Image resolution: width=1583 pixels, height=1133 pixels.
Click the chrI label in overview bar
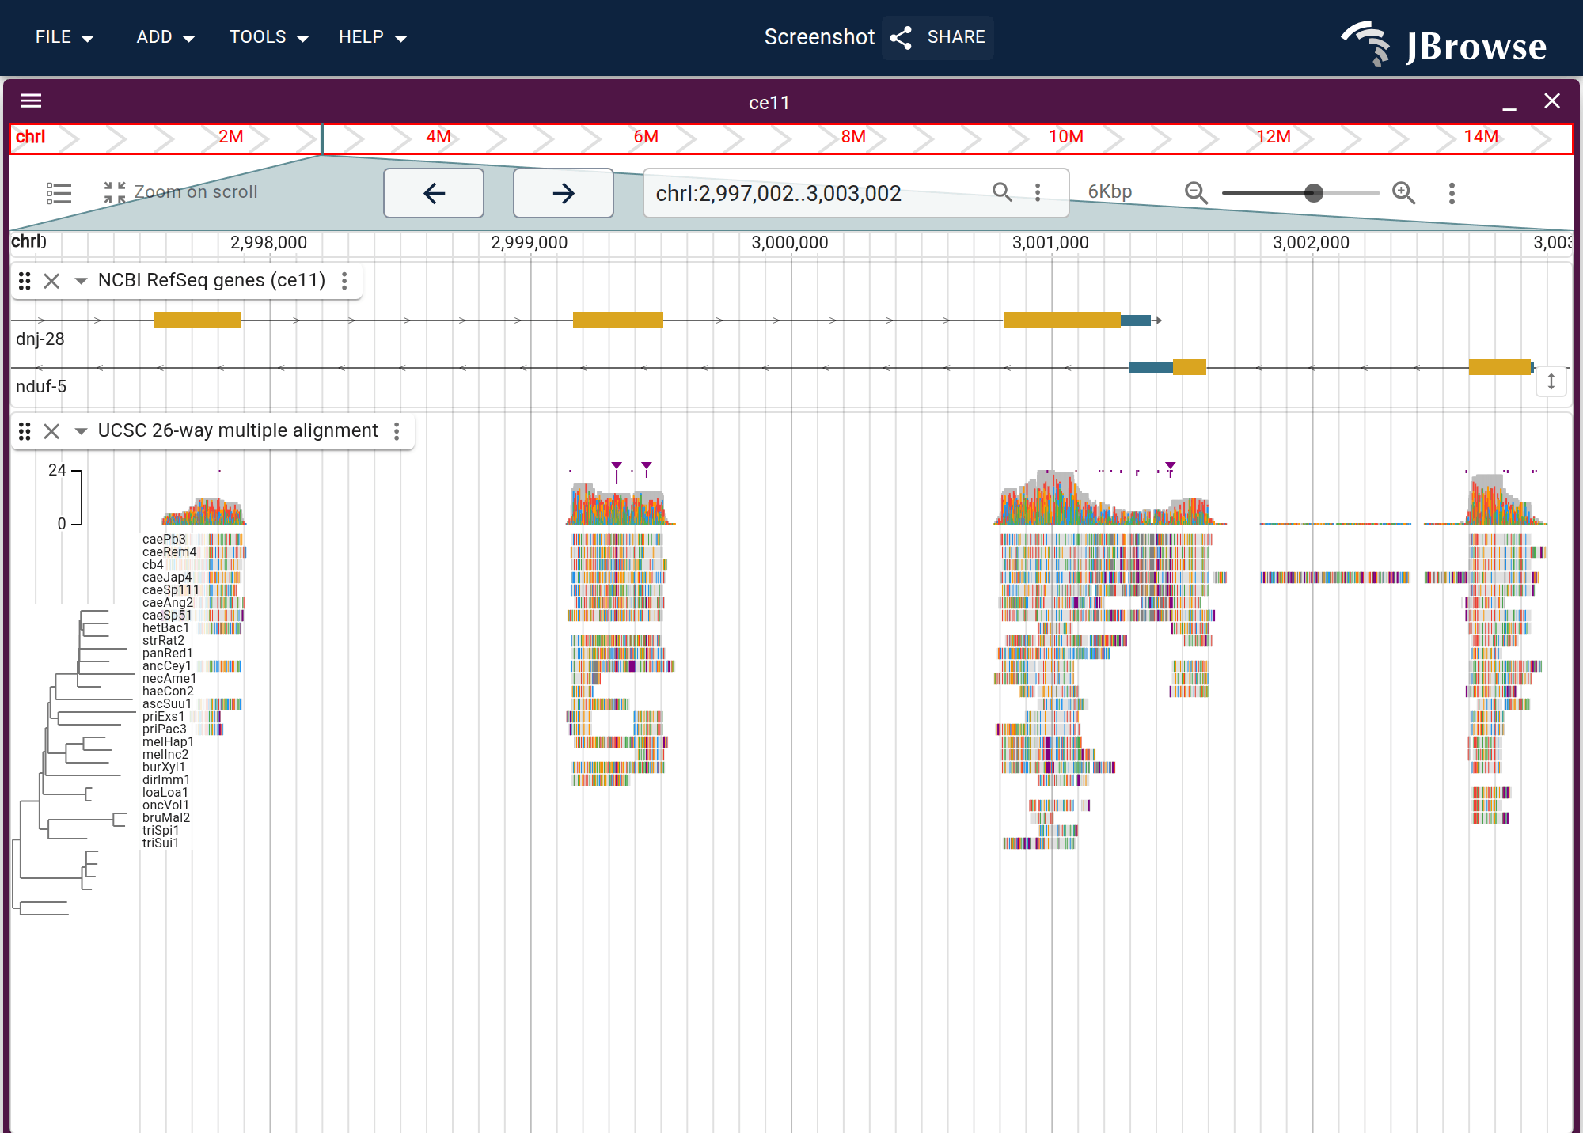[30, 137]
